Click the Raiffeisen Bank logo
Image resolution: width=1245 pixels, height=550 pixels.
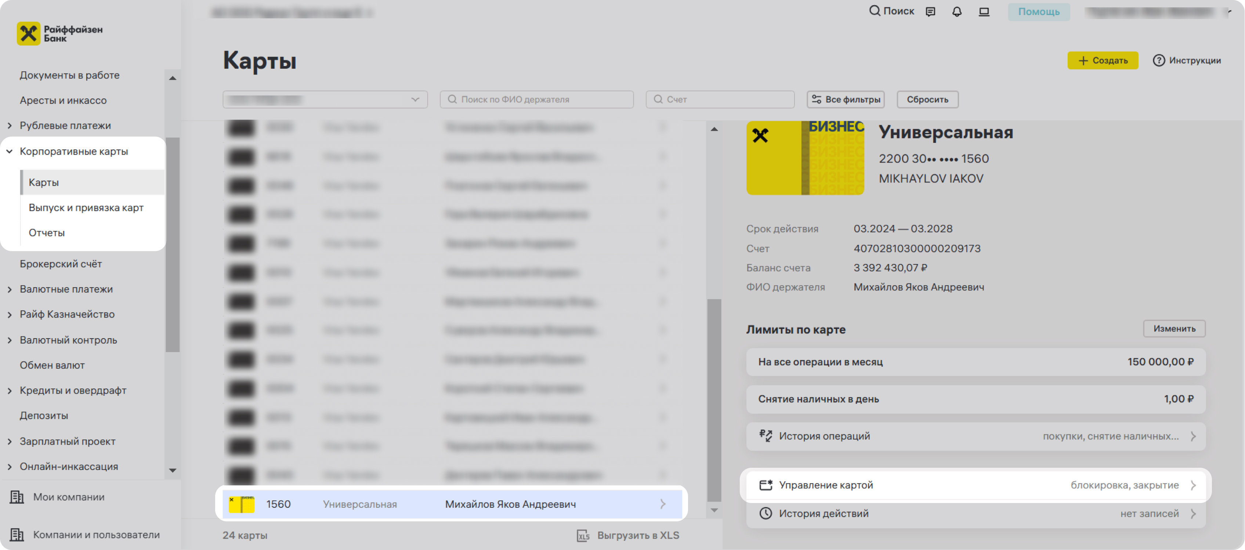coord(59,33)
